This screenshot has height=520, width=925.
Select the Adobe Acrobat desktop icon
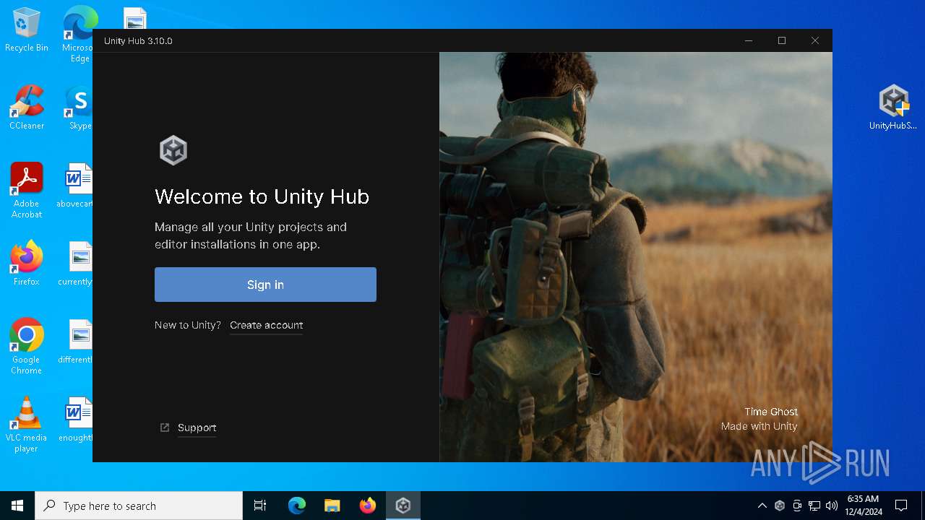pyautogui.click(x=27, y=190)
